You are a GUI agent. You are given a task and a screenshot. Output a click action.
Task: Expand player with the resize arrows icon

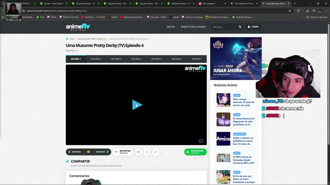(x=155, y=152)
